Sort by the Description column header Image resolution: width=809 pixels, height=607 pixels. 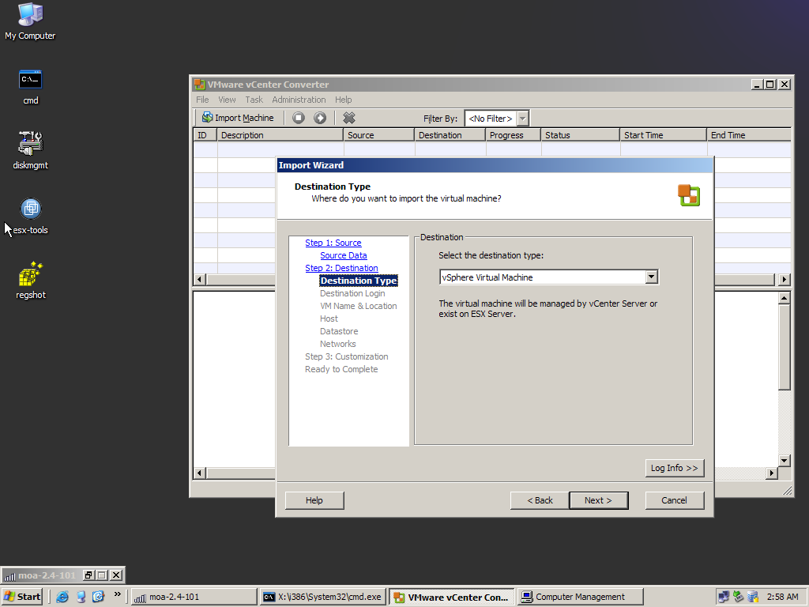tap(280, 135)
